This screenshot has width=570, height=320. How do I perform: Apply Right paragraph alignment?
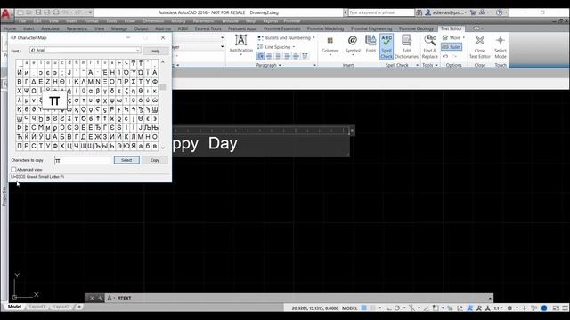point(287,56)
